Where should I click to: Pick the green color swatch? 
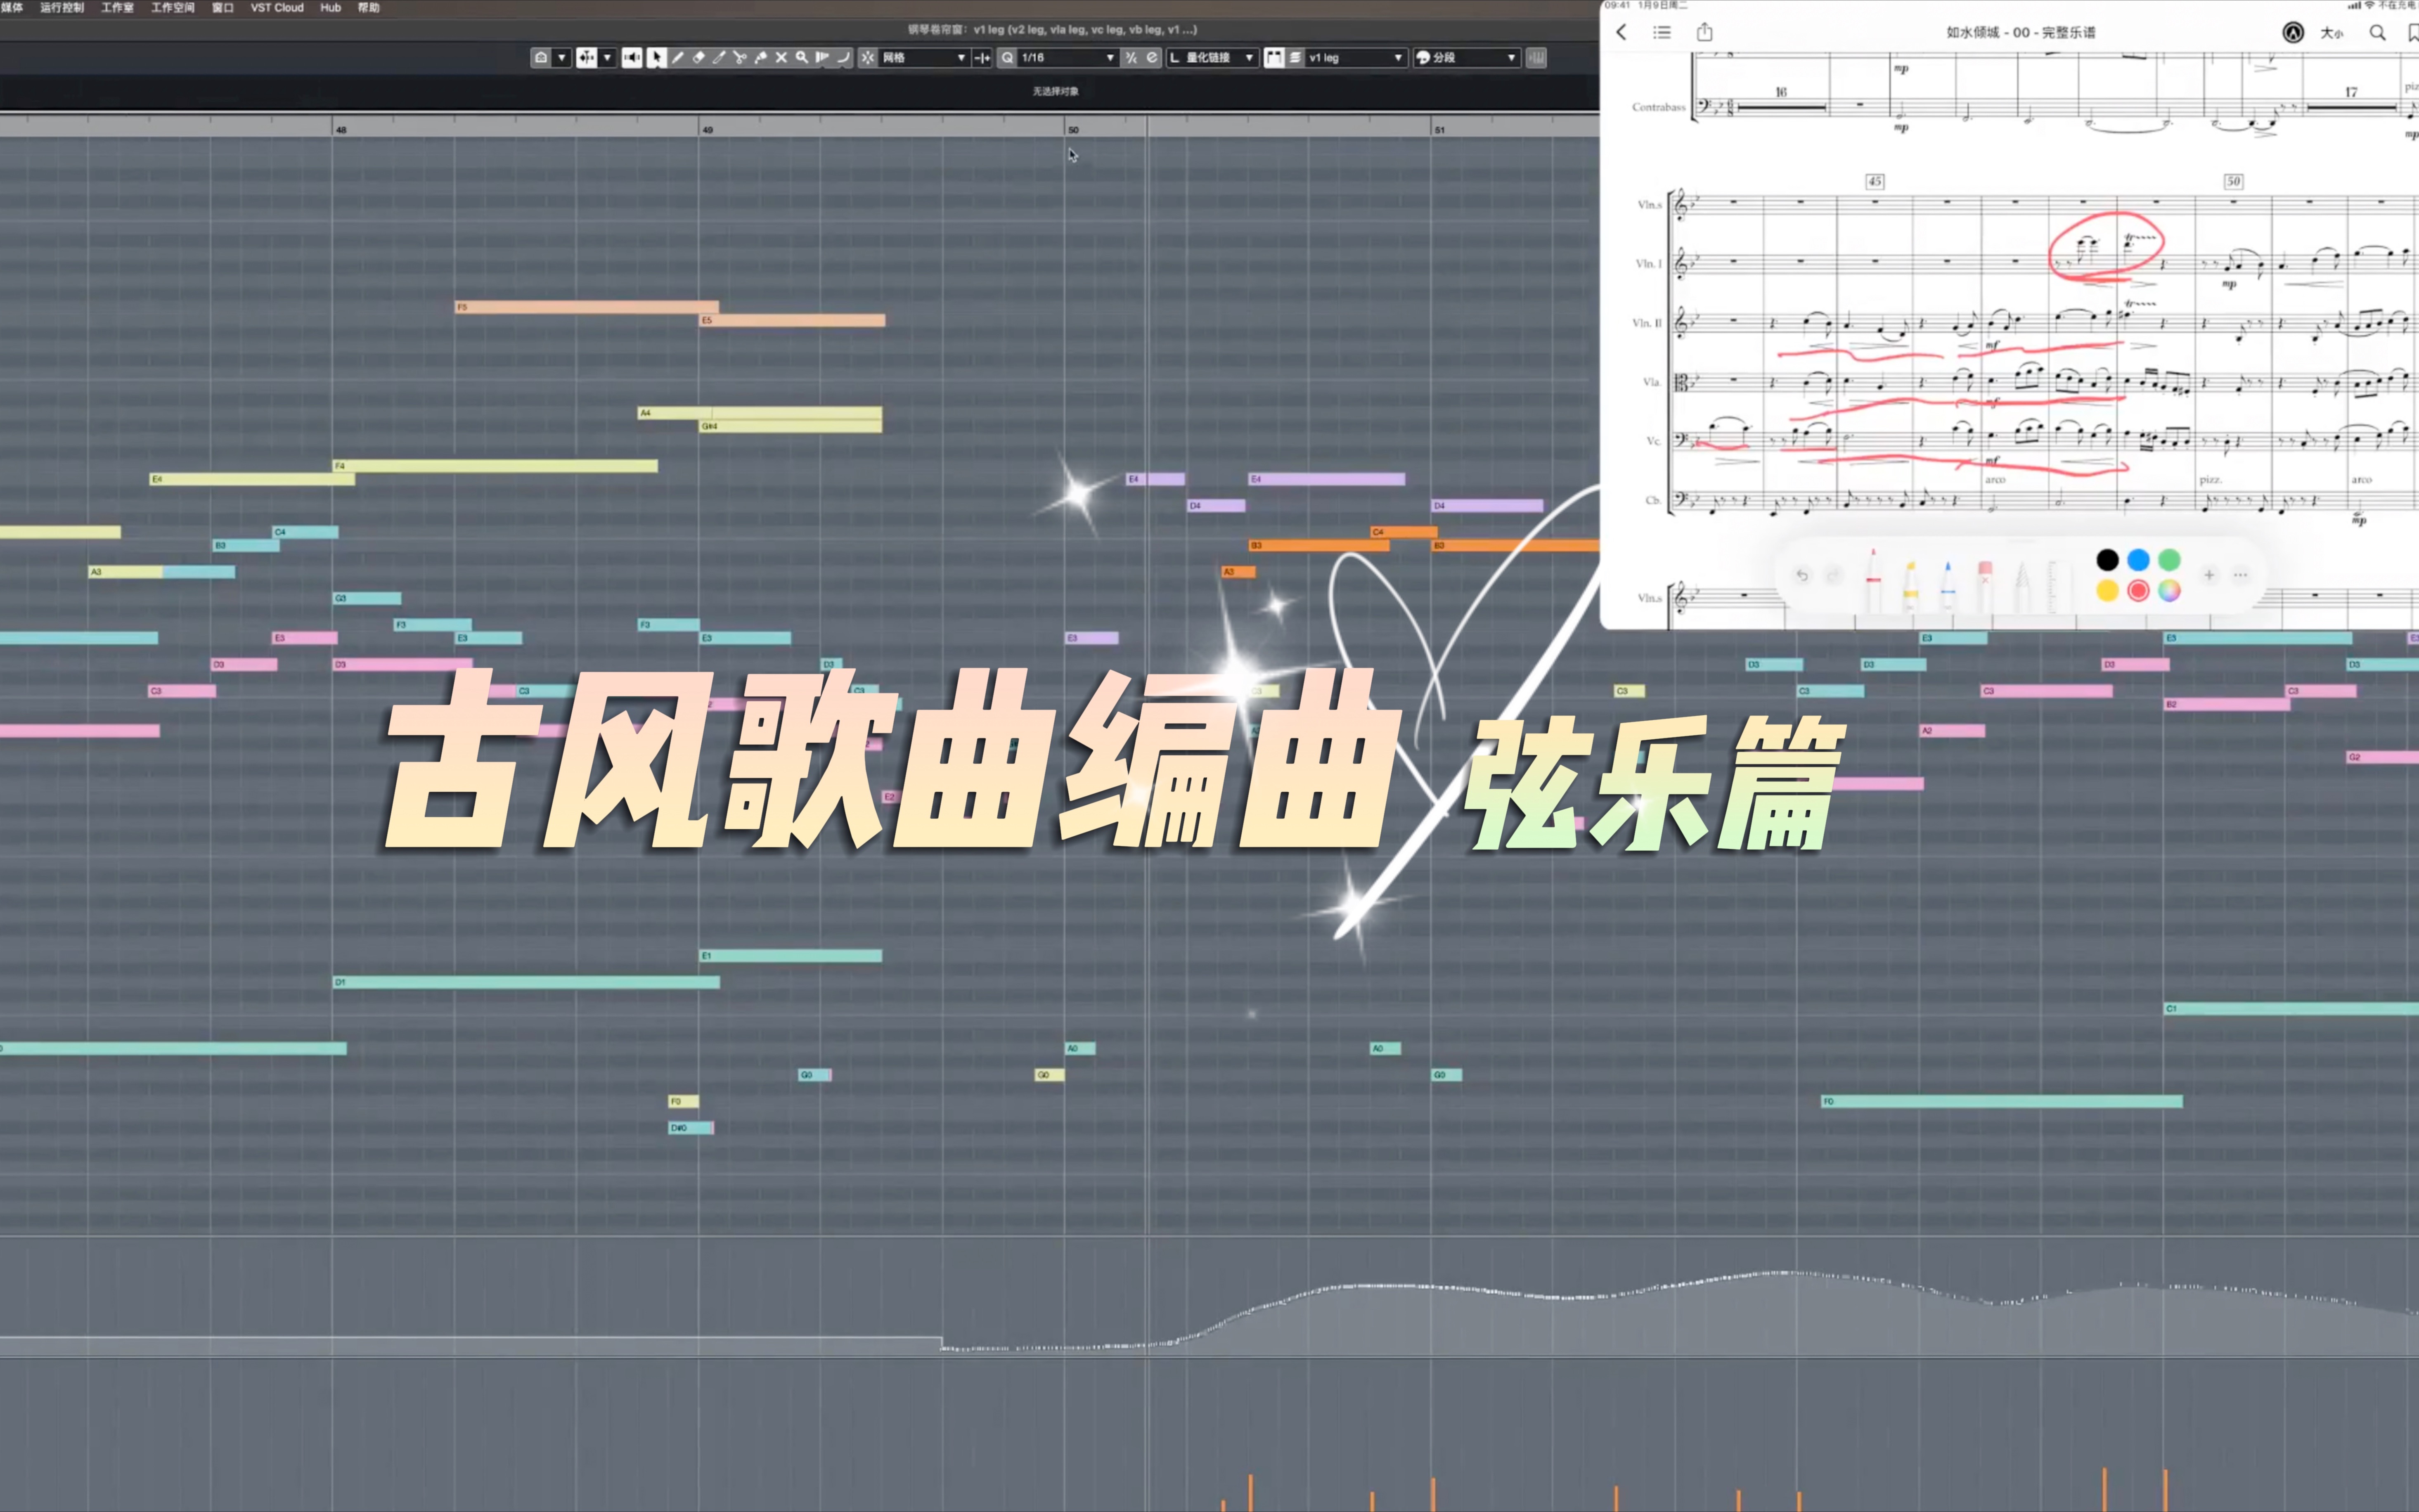click(x=2169, y=560)
